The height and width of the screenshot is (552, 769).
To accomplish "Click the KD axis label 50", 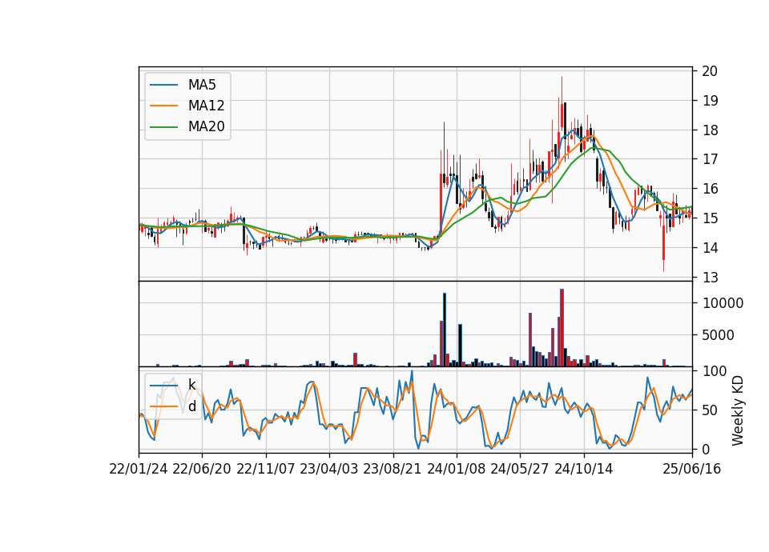I will coord(710,410).
